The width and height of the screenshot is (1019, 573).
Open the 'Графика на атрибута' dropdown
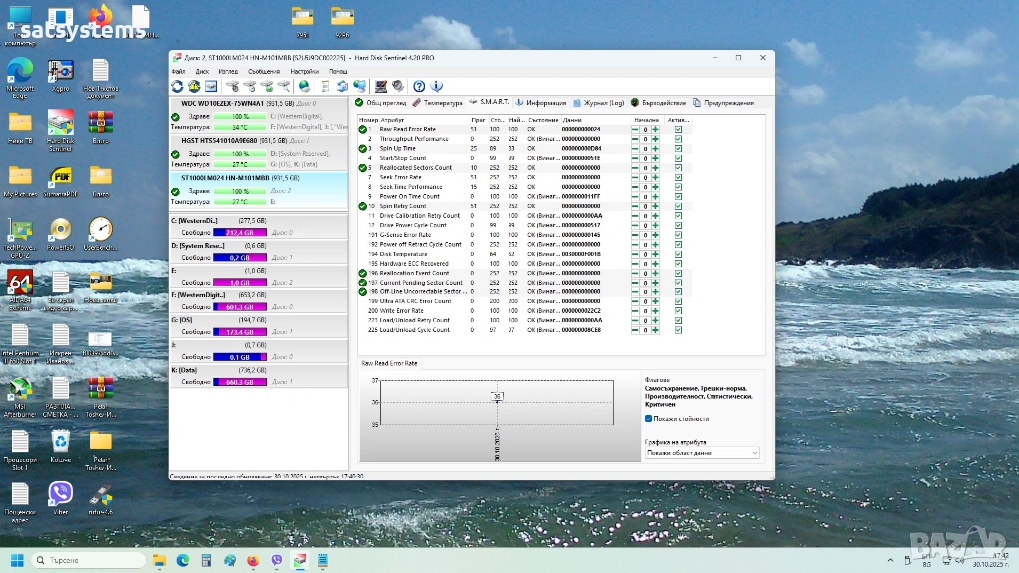[x=702, y=452]
